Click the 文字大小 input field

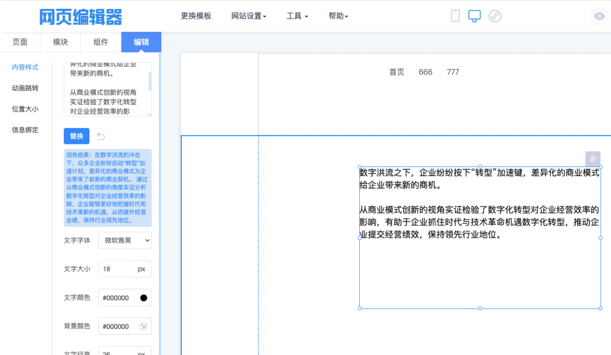tap(117, 269)
